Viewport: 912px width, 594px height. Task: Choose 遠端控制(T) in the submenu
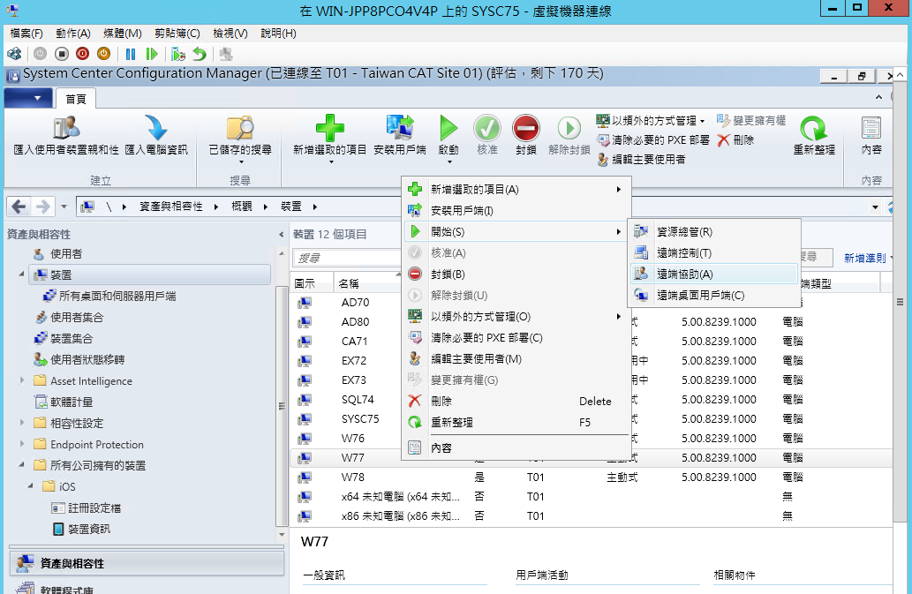[x=713, y=252]
